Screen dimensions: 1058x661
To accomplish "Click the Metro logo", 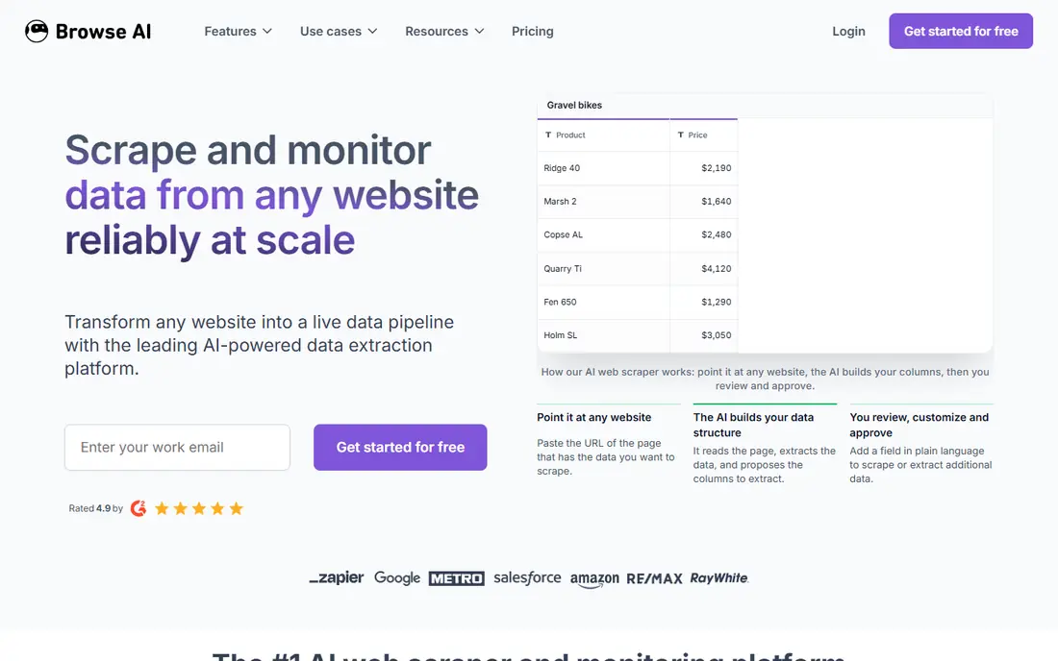I will tap(456, 578).
